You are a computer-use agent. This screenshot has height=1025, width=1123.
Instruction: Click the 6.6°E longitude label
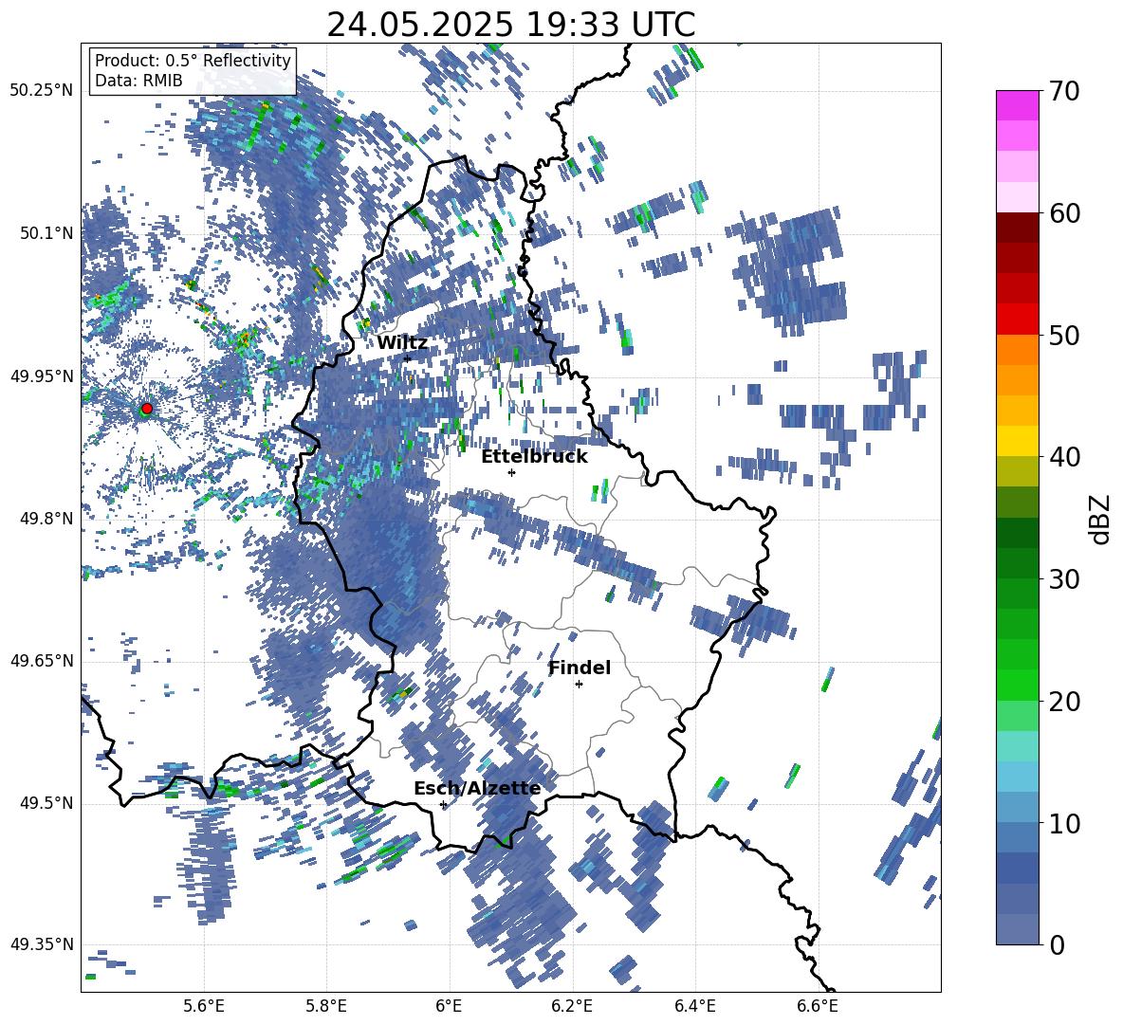tap(818, 1006)
